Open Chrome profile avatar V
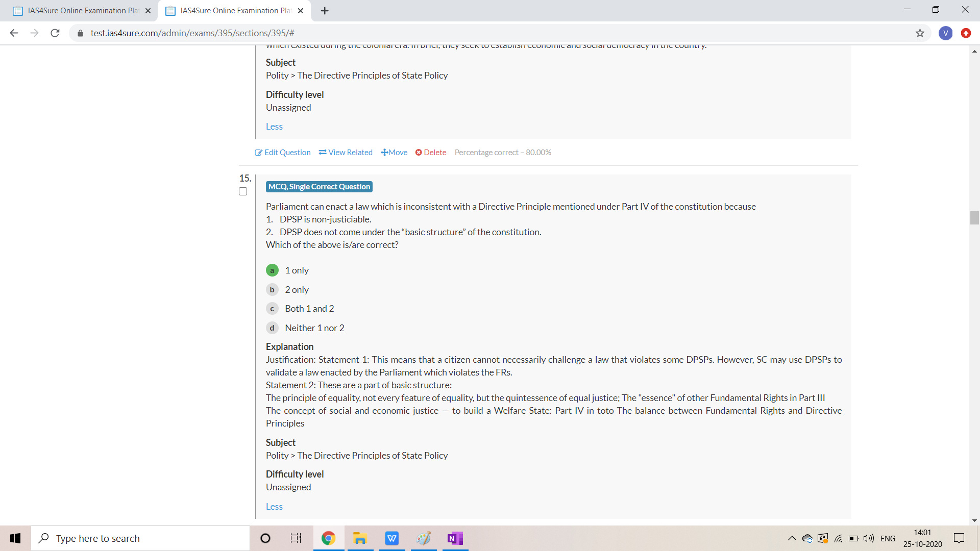The width and height of the screenshot is (980, 551). (945, 33)
